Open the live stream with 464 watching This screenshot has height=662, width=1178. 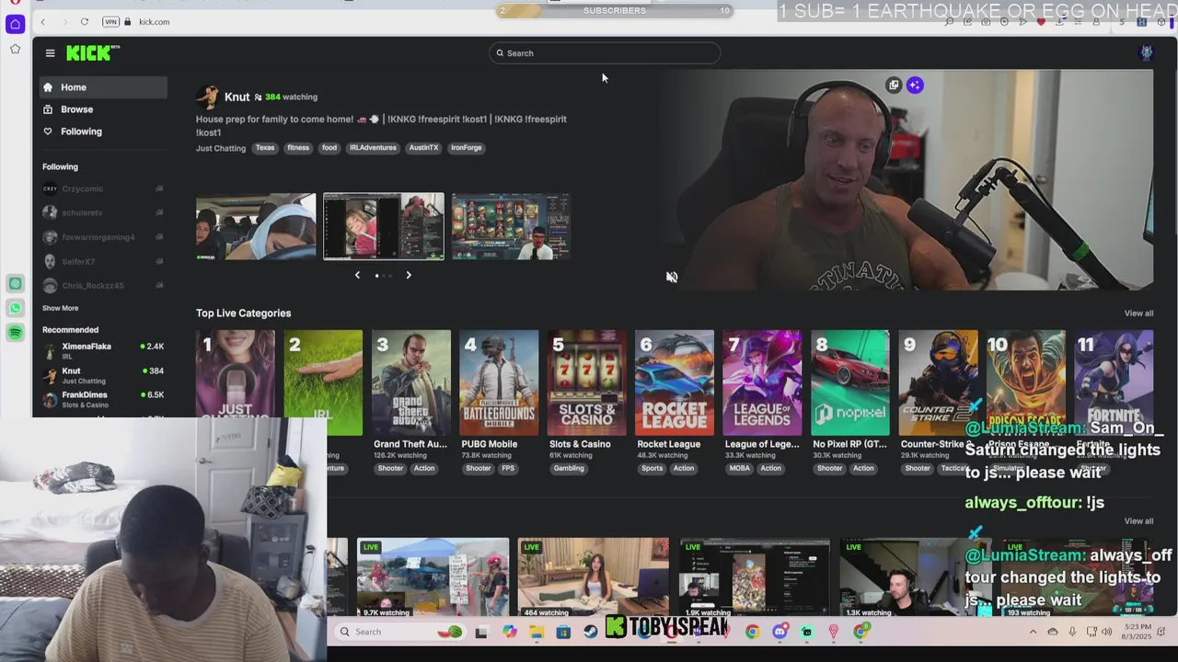[594, 577]
